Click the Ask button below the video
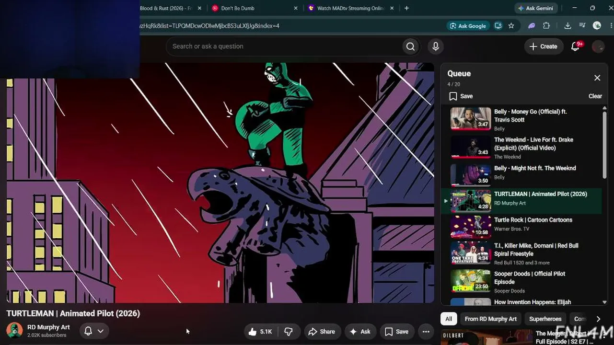614x345 pixels. click(x=359, y=332)
